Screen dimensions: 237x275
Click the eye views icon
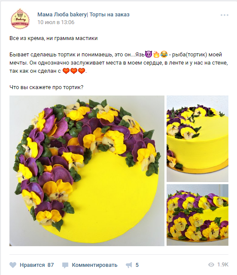click(x=211, y=265)
